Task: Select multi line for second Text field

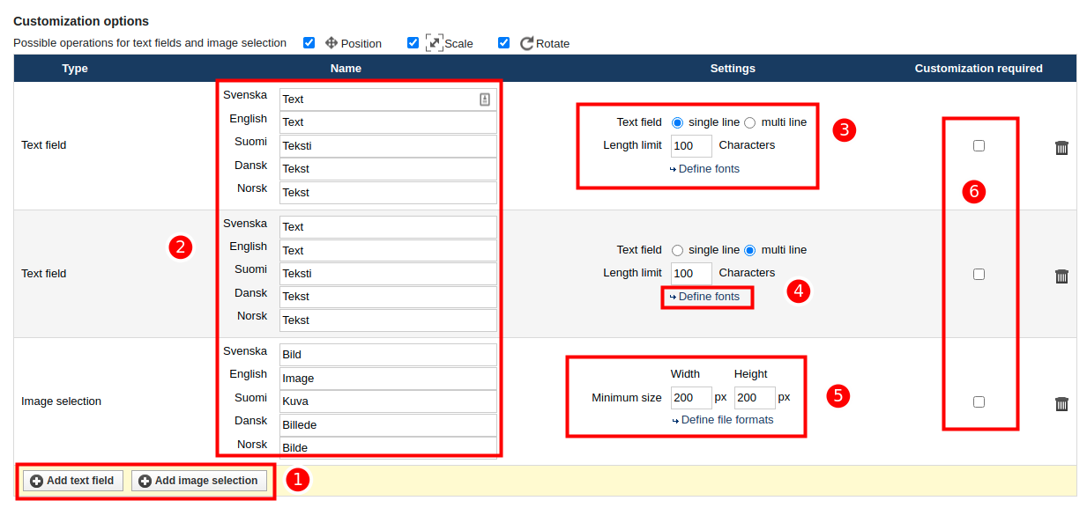Action: tap(750, 250)
